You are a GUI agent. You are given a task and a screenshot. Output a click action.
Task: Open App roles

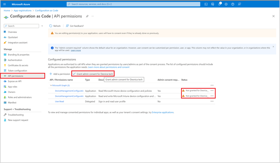pos(13,87)
